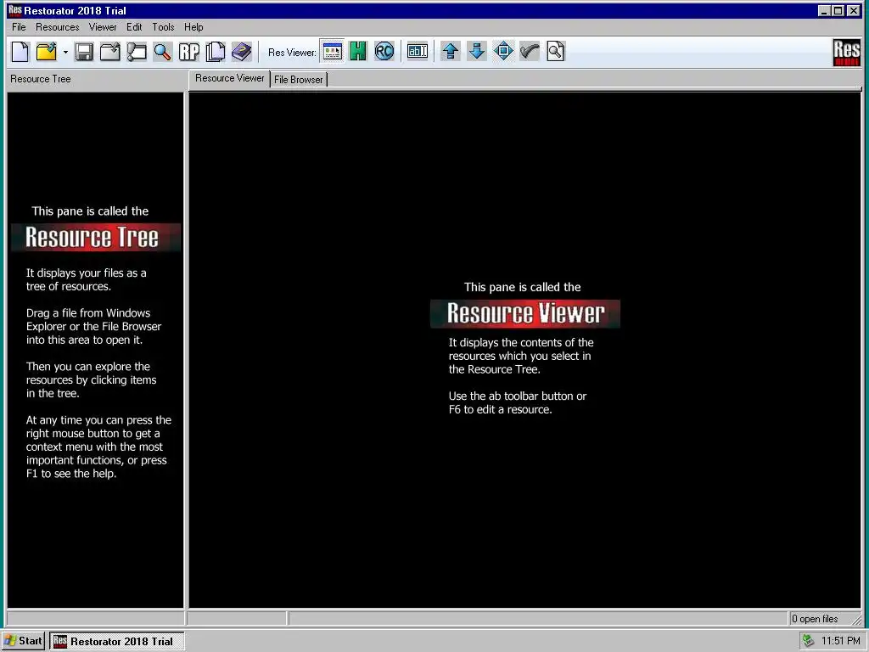Click the Resource Viewer red banner

click(x=524, y=313)
